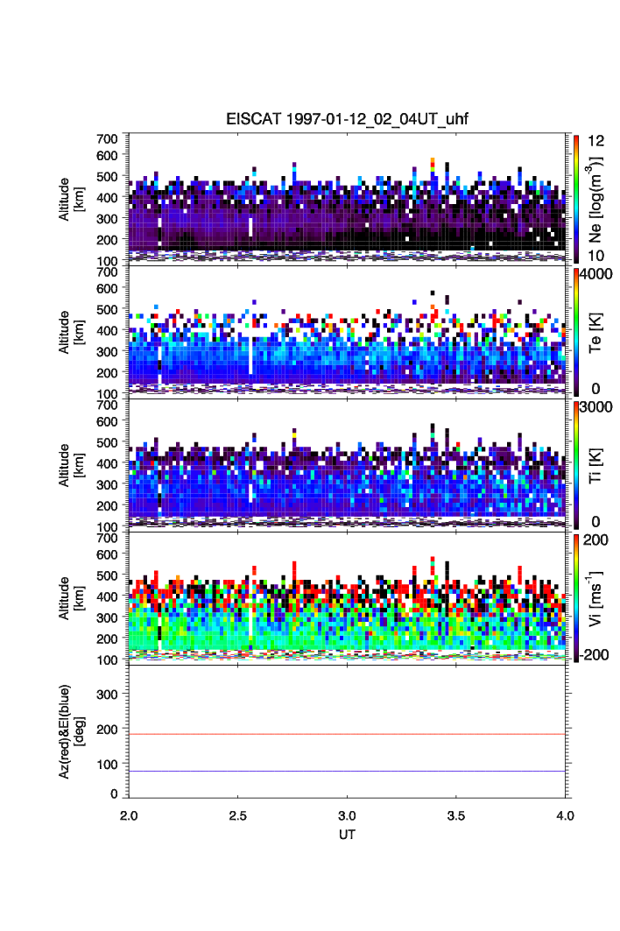The width and height of the screenshot is (620, 931).
Task: Click the plot title EISCAT 1997-01-12_02_04UT_uhf
Action: pyautogui.click(x=347, y=119)
